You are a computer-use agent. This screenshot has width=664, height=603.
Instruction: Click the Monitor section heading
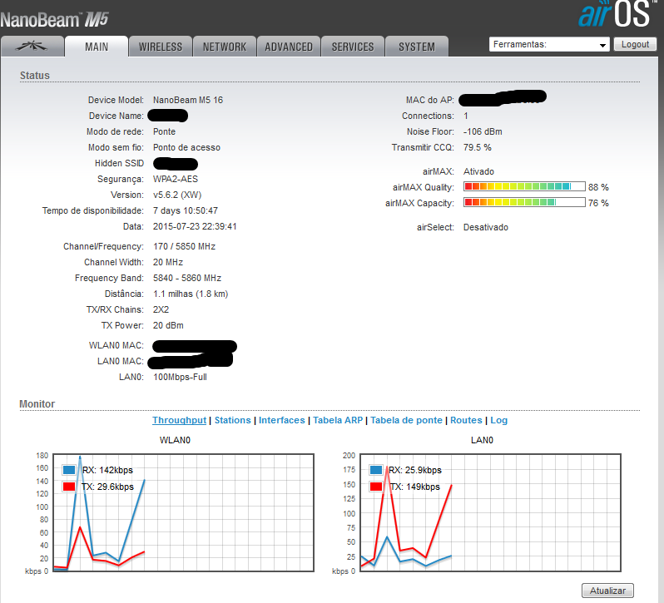[x=37, y=403]
